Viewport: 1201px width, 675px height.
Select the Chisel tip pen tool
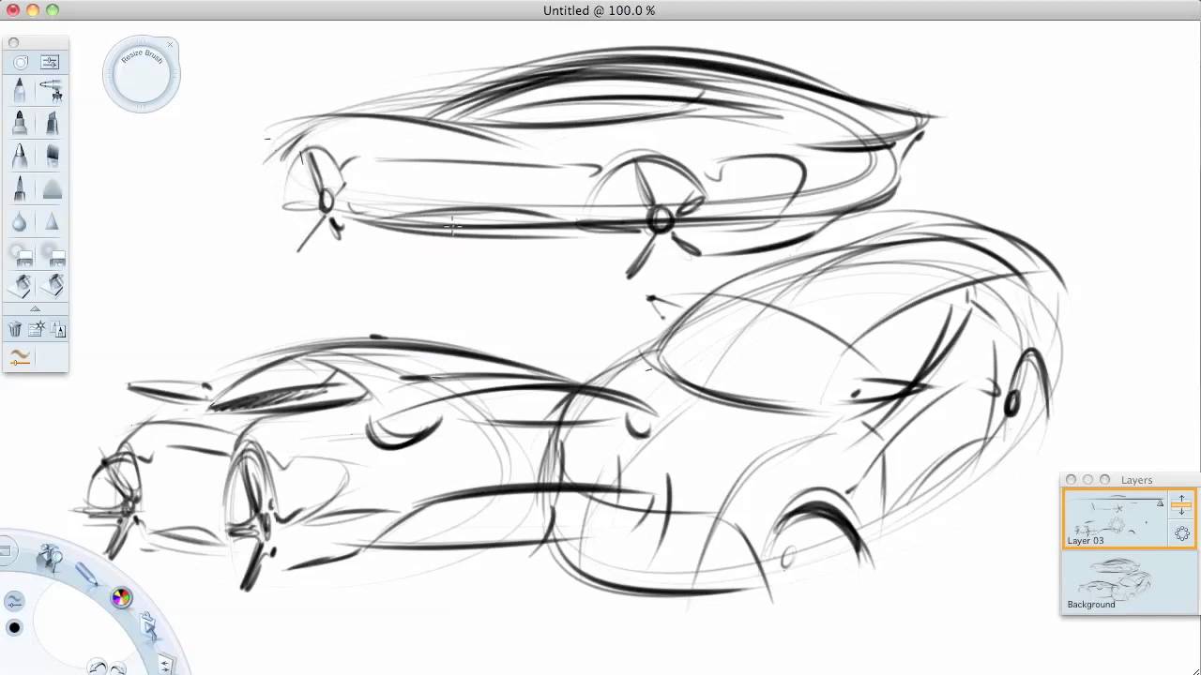pyautogui.click(x=52, y=123)
